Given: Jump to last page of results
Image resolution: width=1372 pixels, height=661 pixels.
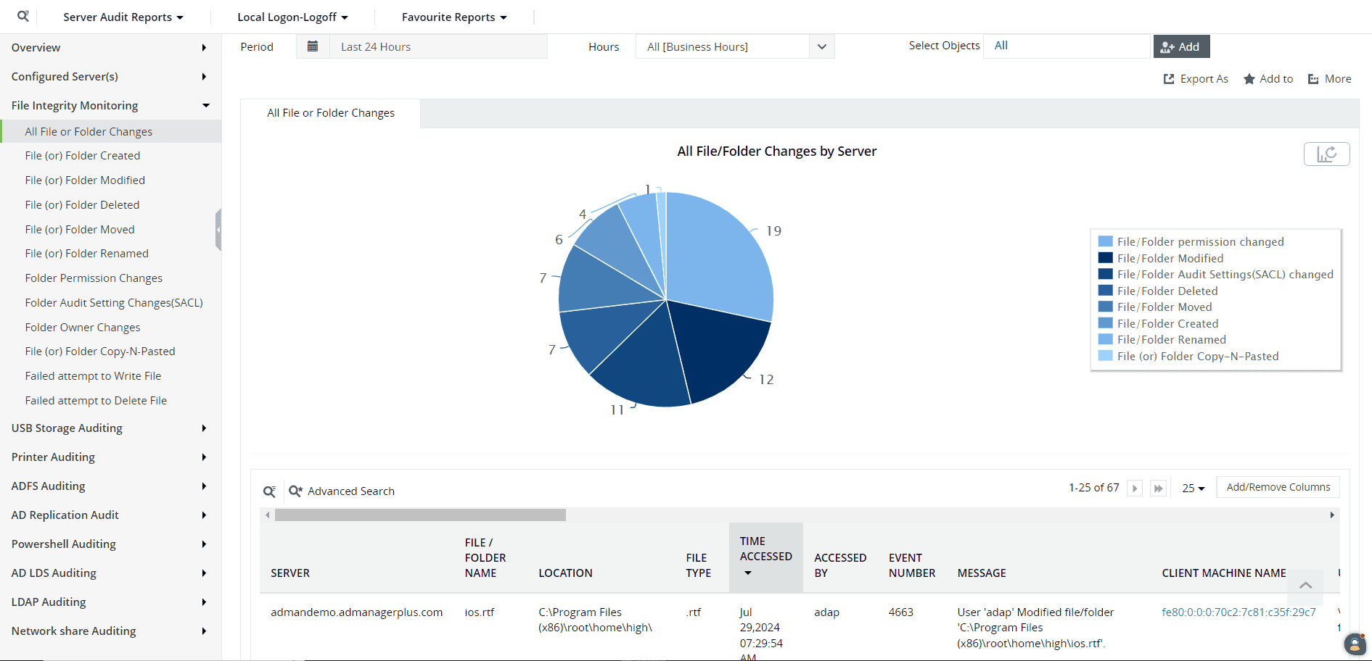Looking at the screenshot, I should click(x=1158, y=489).
